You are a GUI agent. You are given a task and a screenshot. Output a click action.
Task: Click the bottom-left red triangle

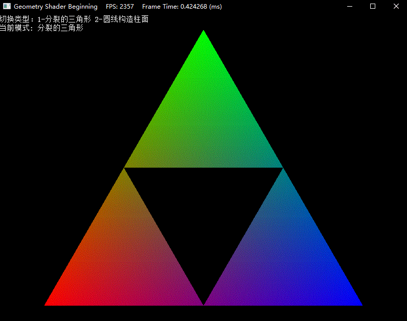pyautogui.click(x=124, y=260)
